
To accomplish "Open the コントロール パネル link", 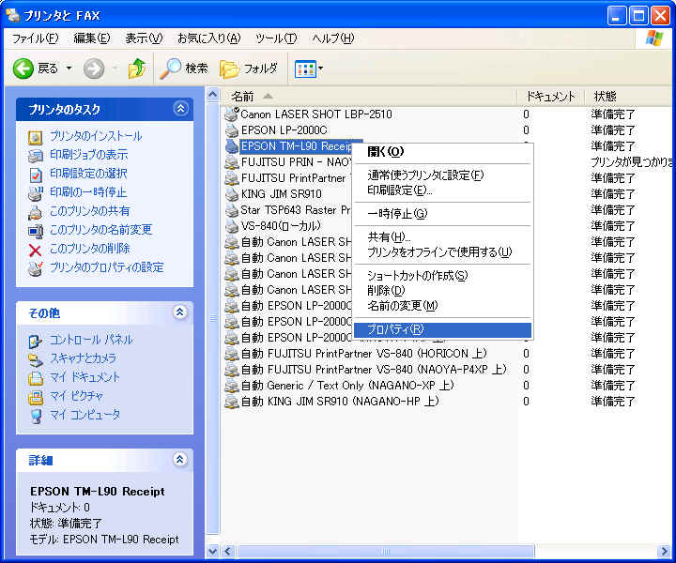I will tap(91, 340).
